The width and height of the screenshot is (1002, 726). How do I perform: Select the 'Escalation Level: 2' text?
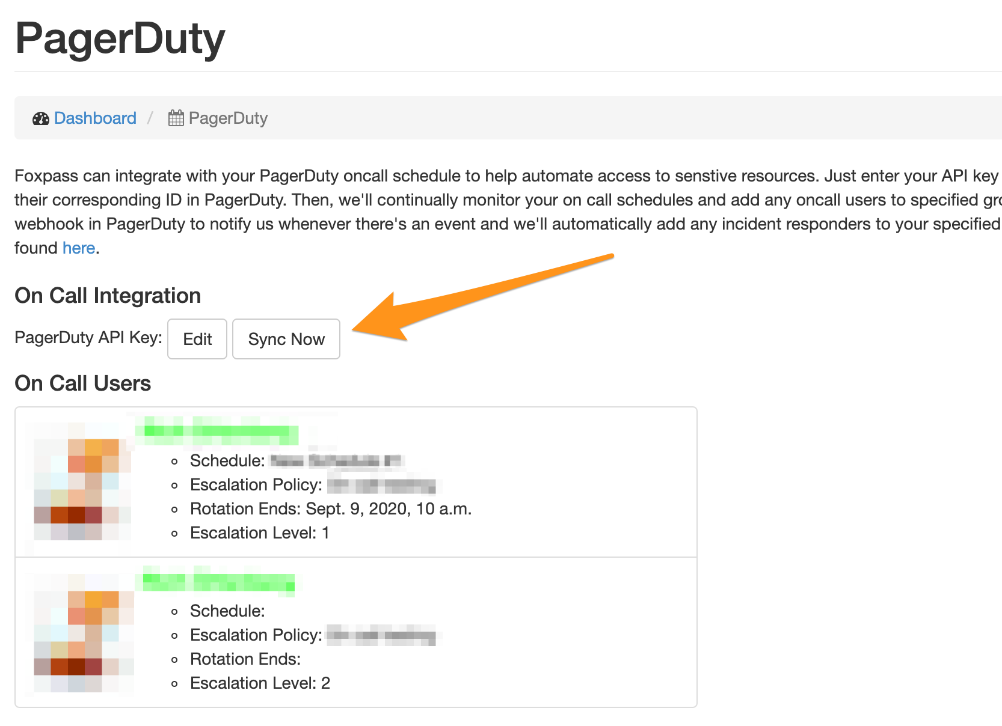[260, 683]
